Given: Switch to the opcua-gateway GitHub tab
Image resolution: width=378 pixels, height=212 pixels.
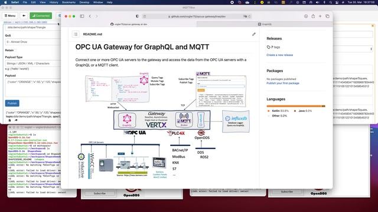Looking at the screenshot, I should pyautogui.click(x=129, y=24).
